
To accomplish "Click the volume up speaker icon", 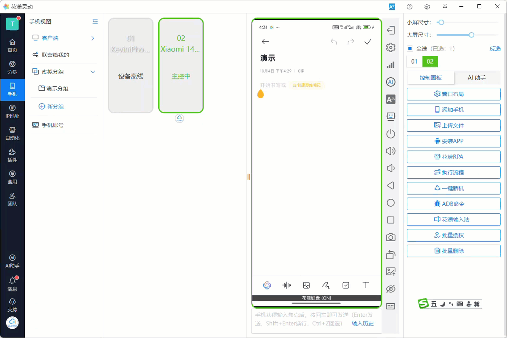I will coord(391,151).
